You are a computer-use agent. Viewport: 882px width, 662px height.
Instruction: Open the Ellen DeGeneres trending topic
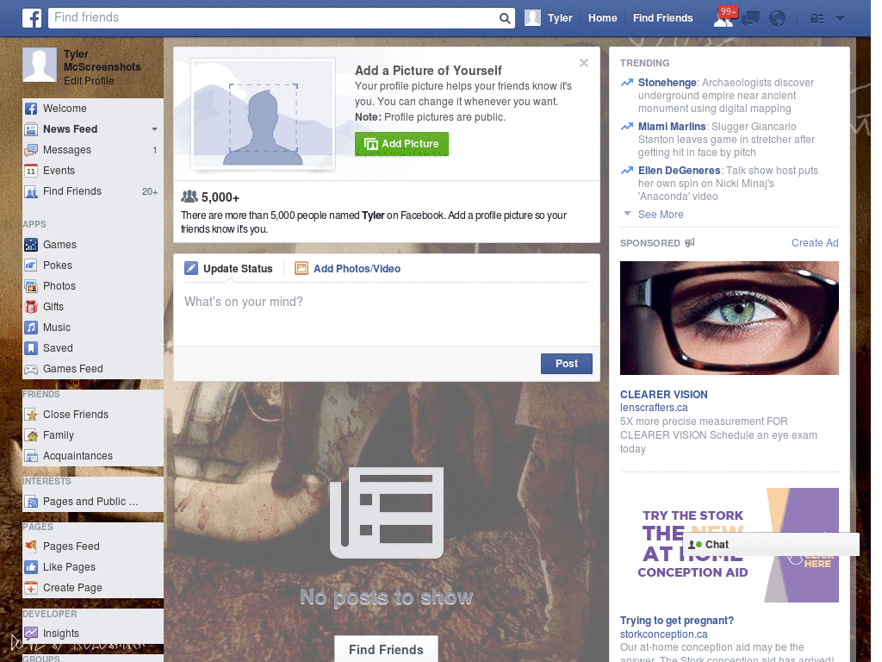click(679, 171)
